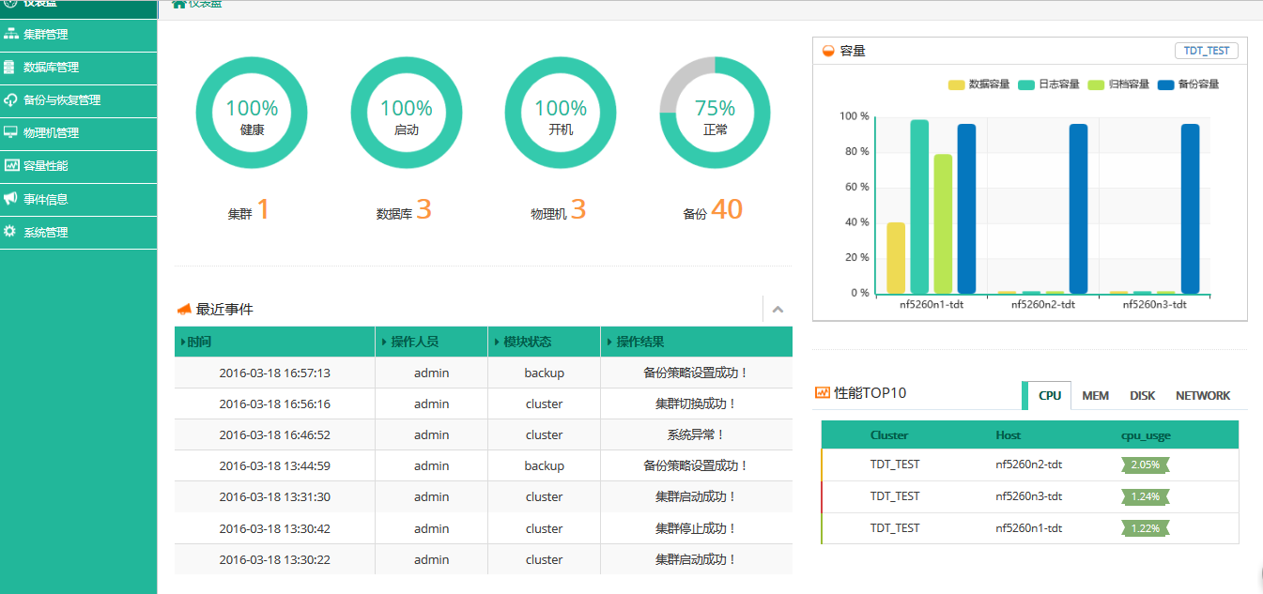Sort by the 操作结果 column header
Viewport: 1263px width, 594px height.
(697, 342)
